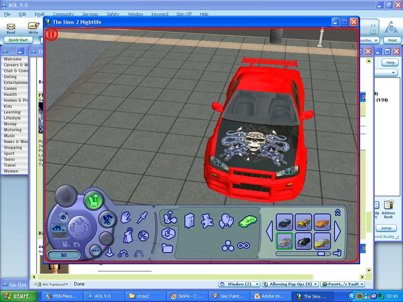Open Build Mode tools button

(x=106, y=219)
